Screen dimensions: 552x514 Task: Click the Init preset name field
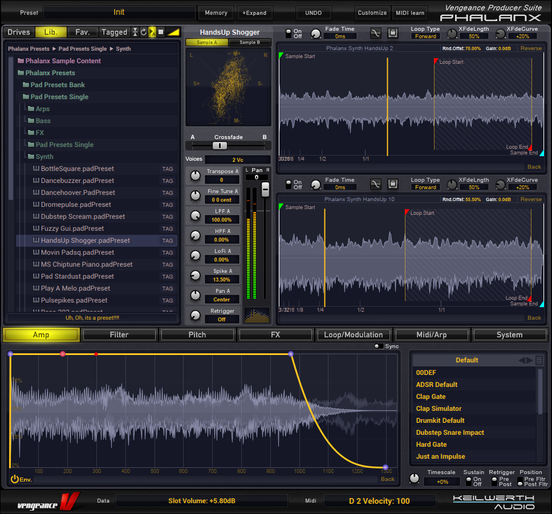[x=119, y=13]
